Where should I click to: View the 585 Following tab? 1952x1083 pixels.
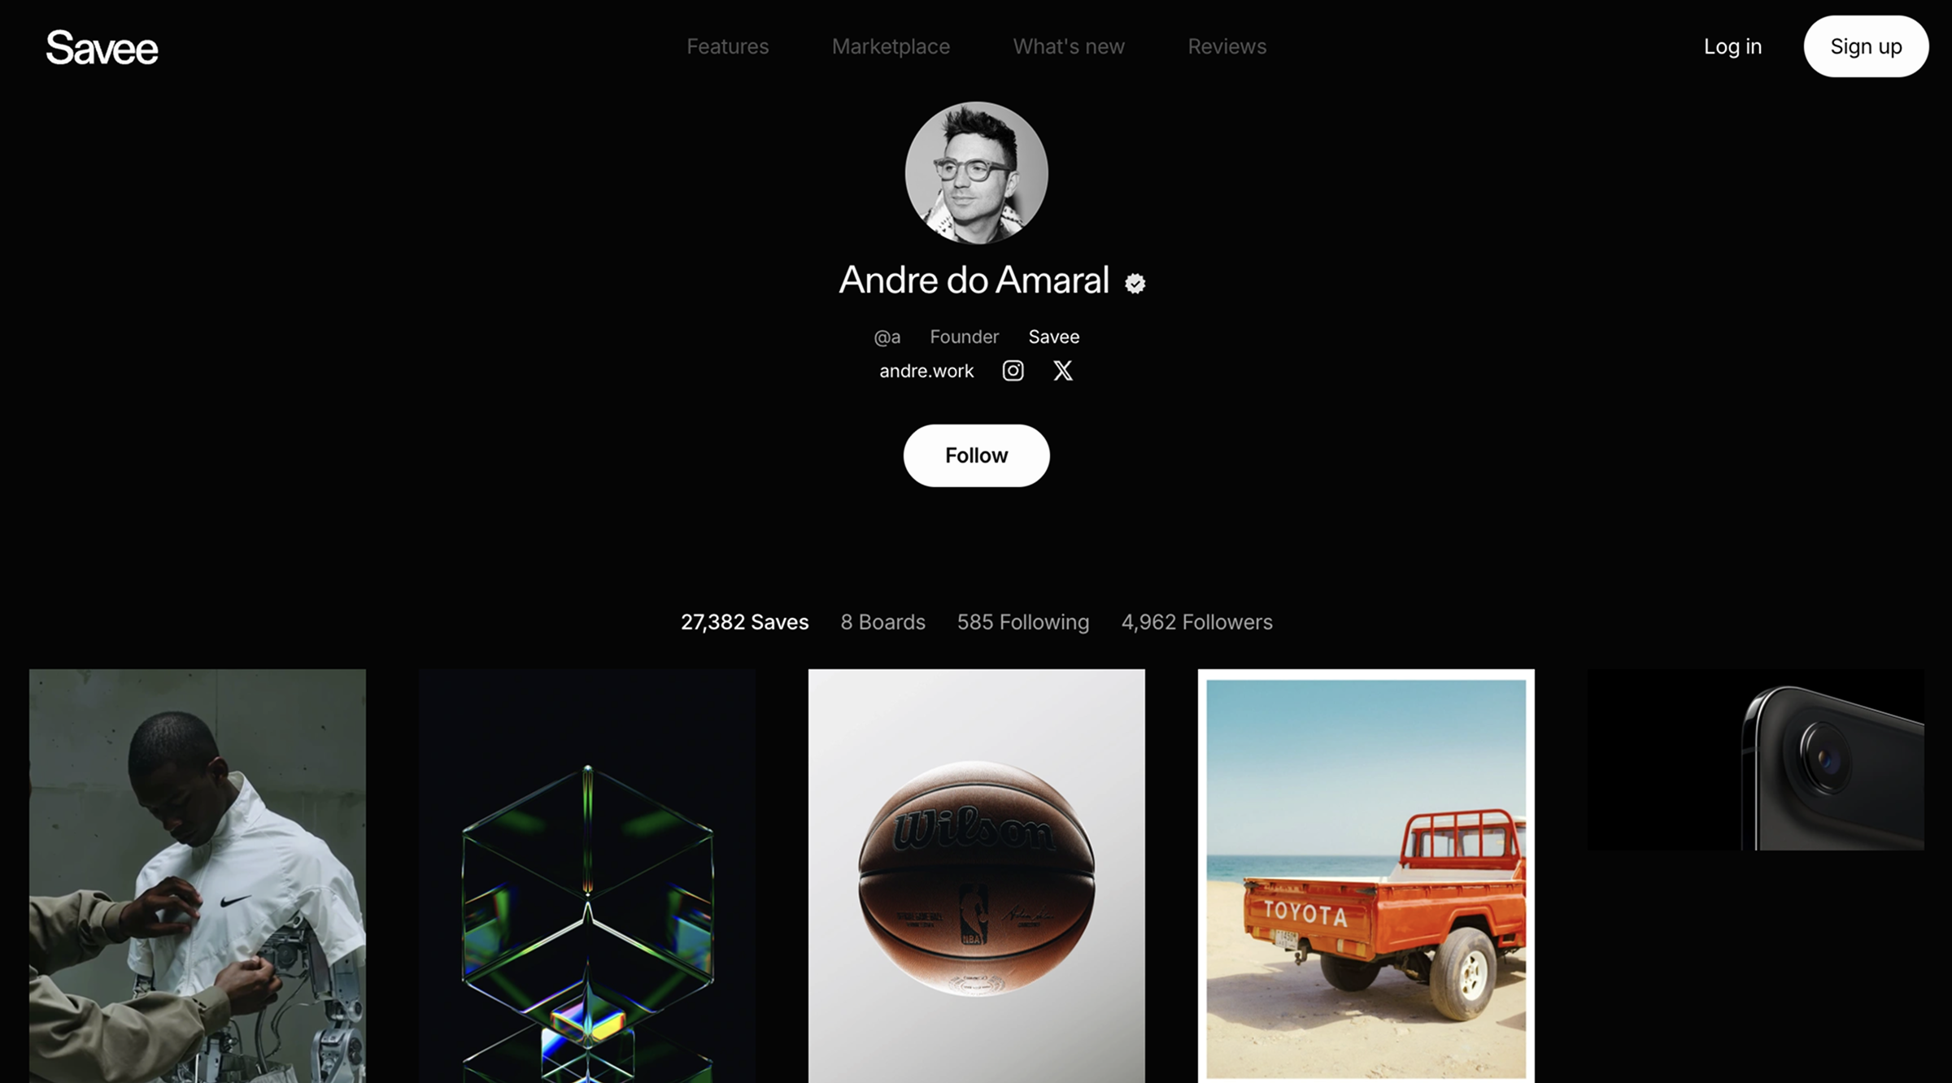tap(1023, 622)
